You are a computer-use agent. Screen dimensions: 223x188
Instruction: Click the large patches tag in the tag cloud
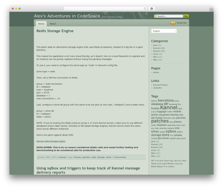[x=160, y=121]
